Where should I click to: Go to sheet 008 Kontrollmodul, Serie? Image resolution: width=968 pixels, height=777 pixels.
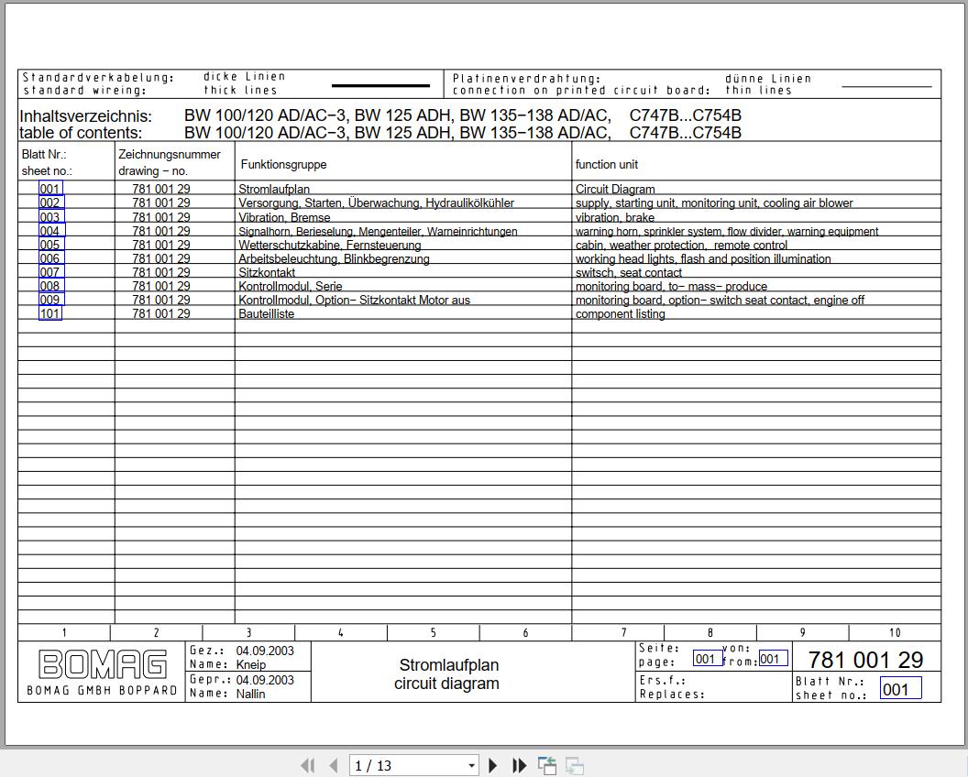tap(50, 286)
